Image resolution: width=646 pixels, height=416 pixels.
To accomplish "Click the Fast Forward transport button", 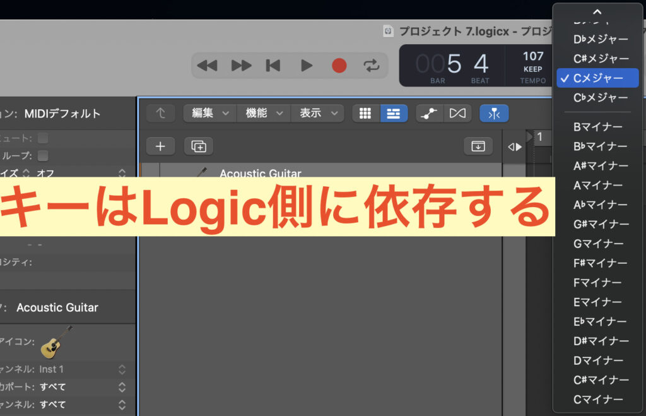I will [x=241, y=66].
